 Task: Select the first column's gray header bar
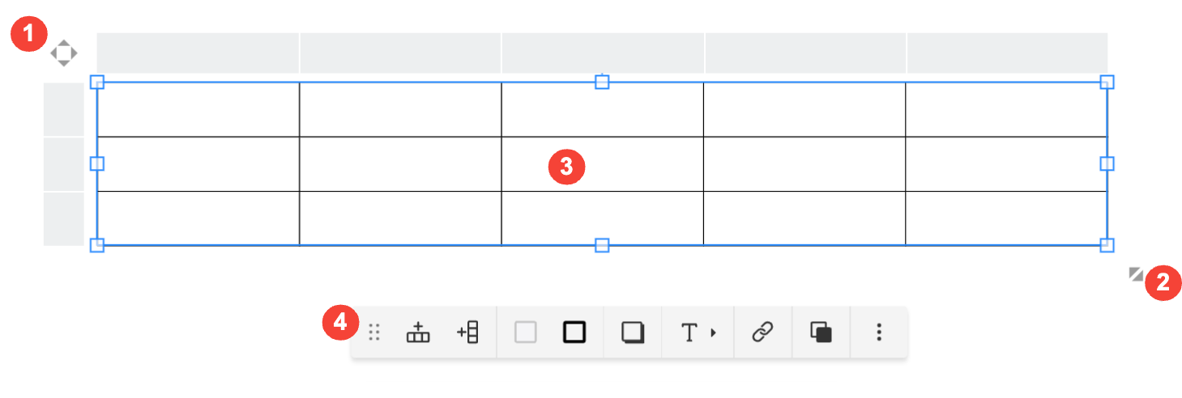(x=198, y=53)
